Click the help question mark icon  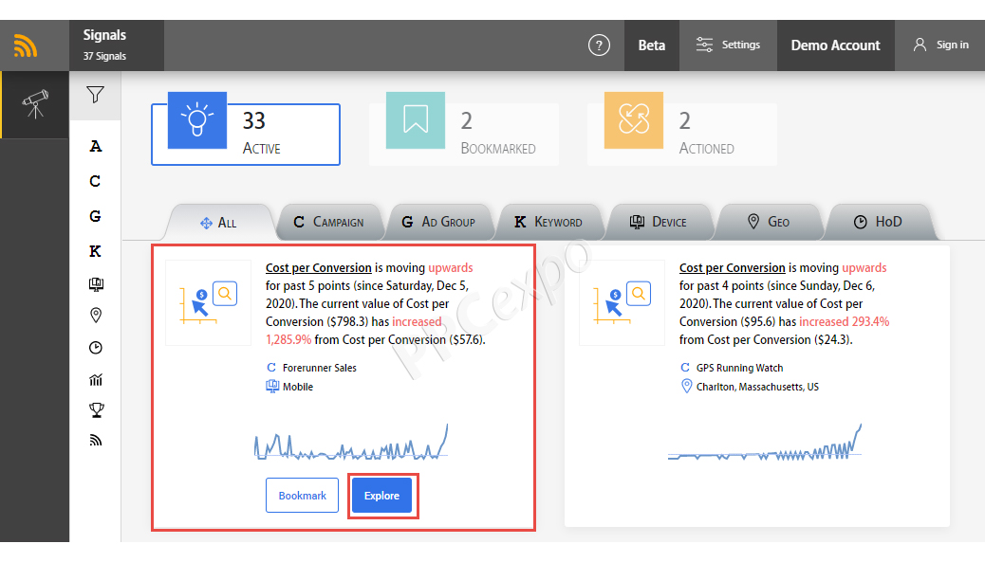point(599,45)
